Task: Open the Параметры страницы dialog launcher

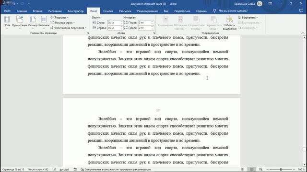Action: click(88, 33)
